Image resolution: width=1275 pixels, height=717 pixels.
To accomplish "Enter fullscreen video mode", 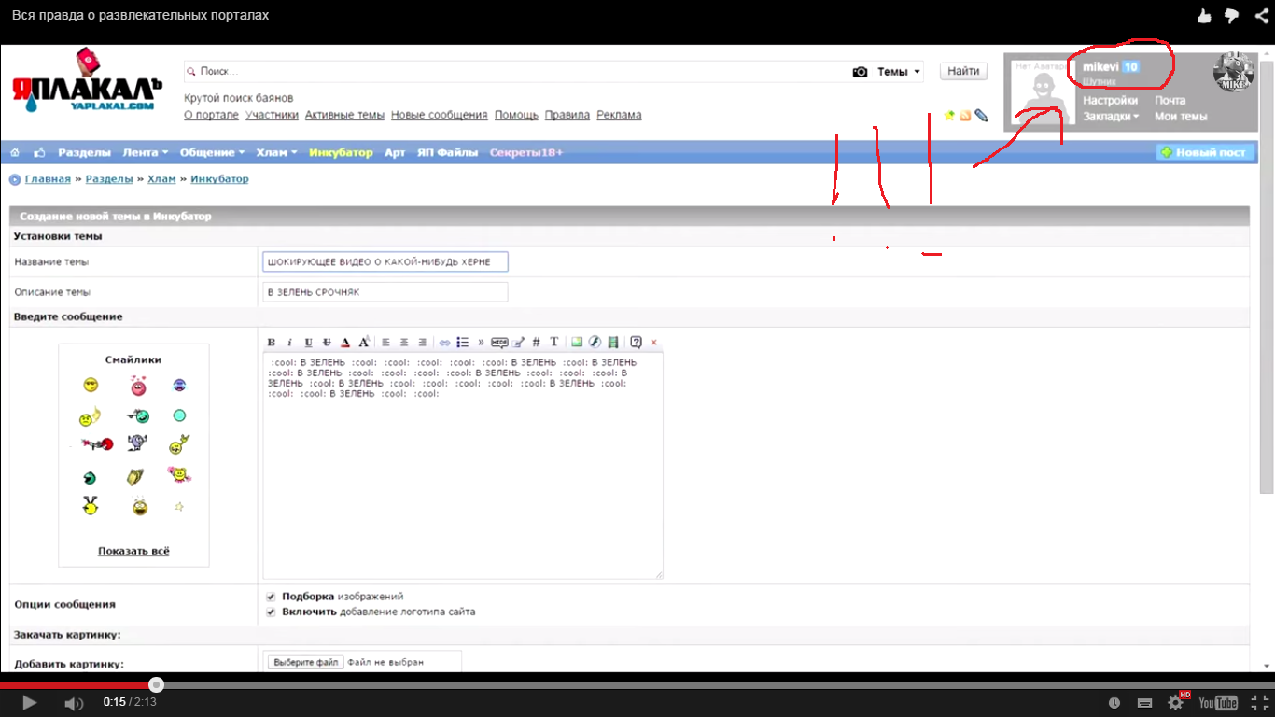I will pyautogui.click(x=1258, y=702).
